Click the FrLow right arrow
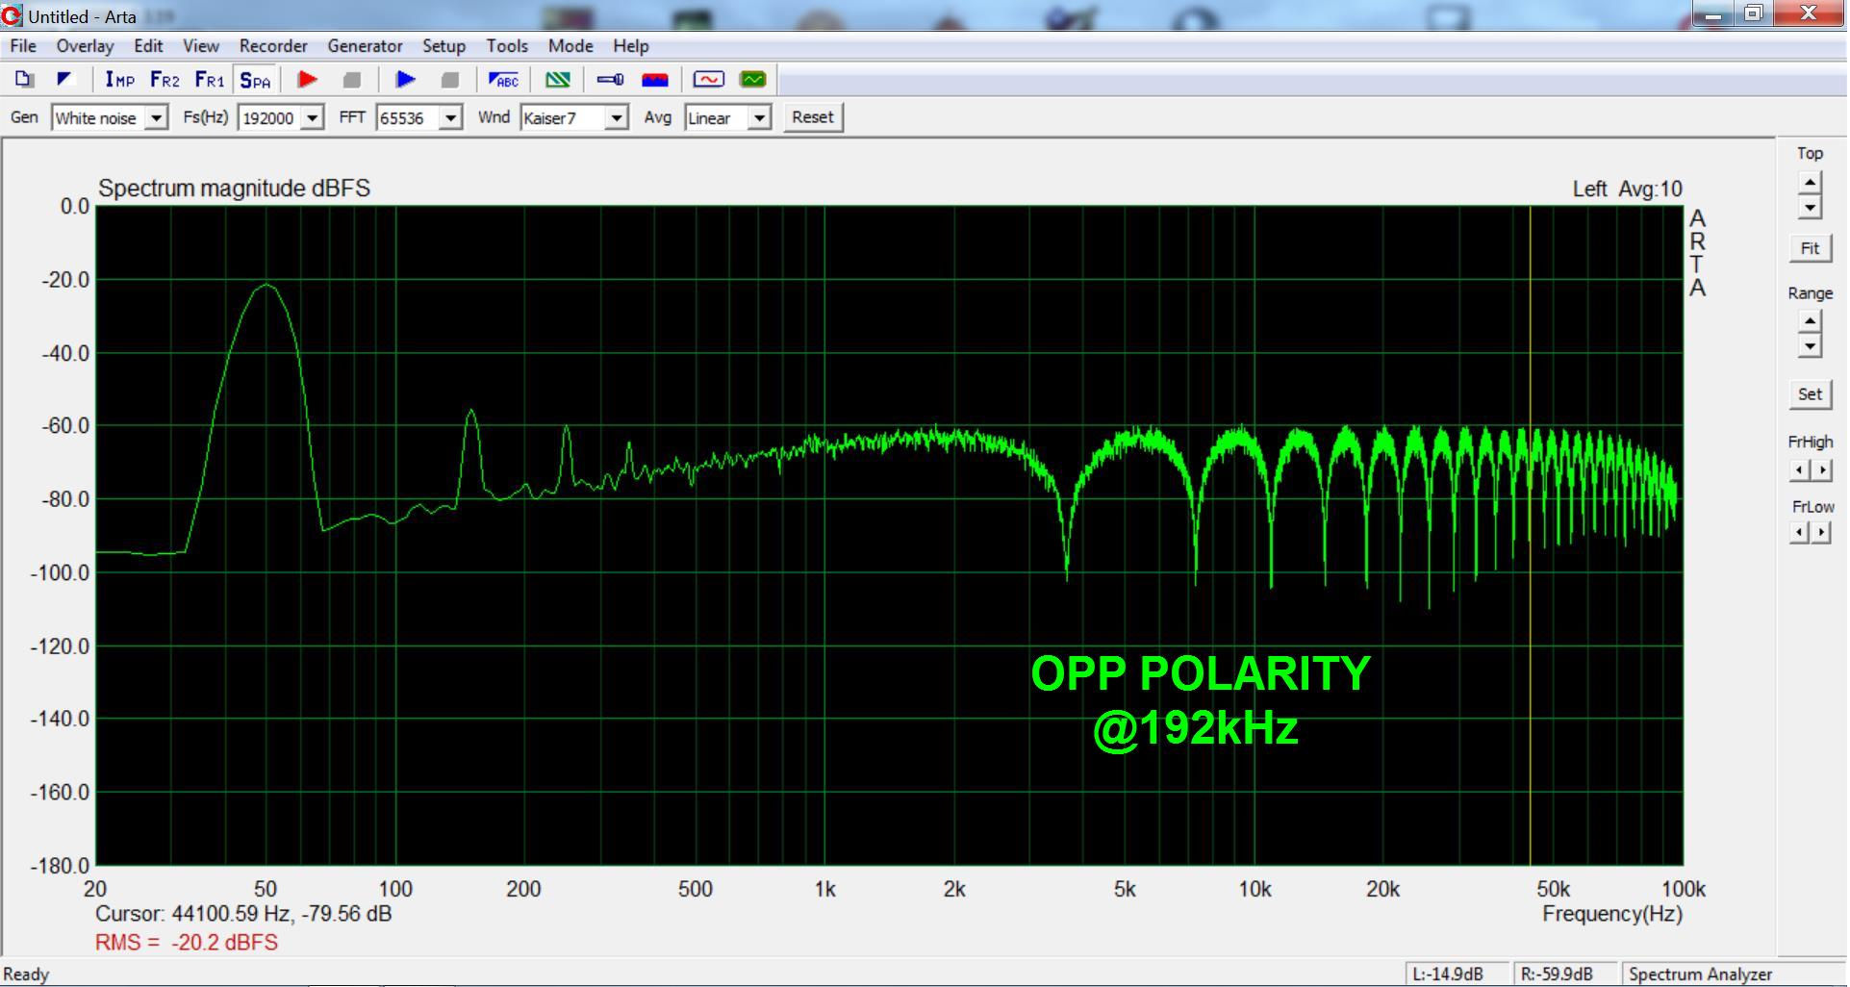1850x987 pixels. [x=1821, y=532]
